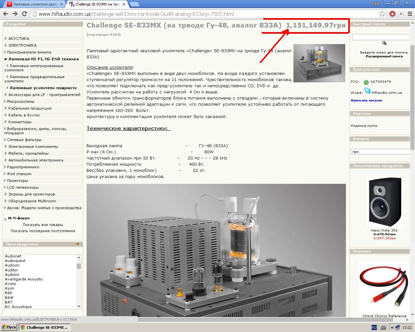Expand Кабельная продукция category
Viewport: 415px width, 332px height.
tap(30, 108)
